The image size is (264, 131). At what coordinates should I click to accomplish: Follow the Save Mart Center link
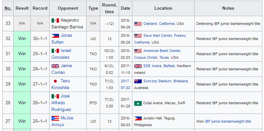coord(158,35)
